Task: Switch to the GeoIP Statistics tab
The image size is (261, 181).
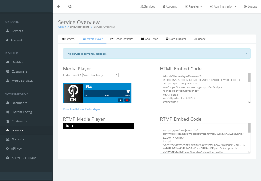Action: tap(122, 39)
